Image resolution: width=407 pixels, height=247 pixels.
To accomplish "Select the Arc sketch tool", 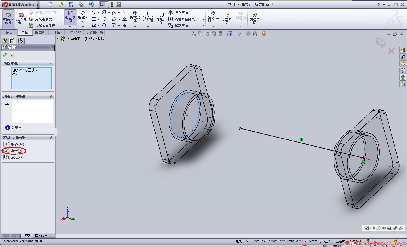I will click(x=104, y=19).
